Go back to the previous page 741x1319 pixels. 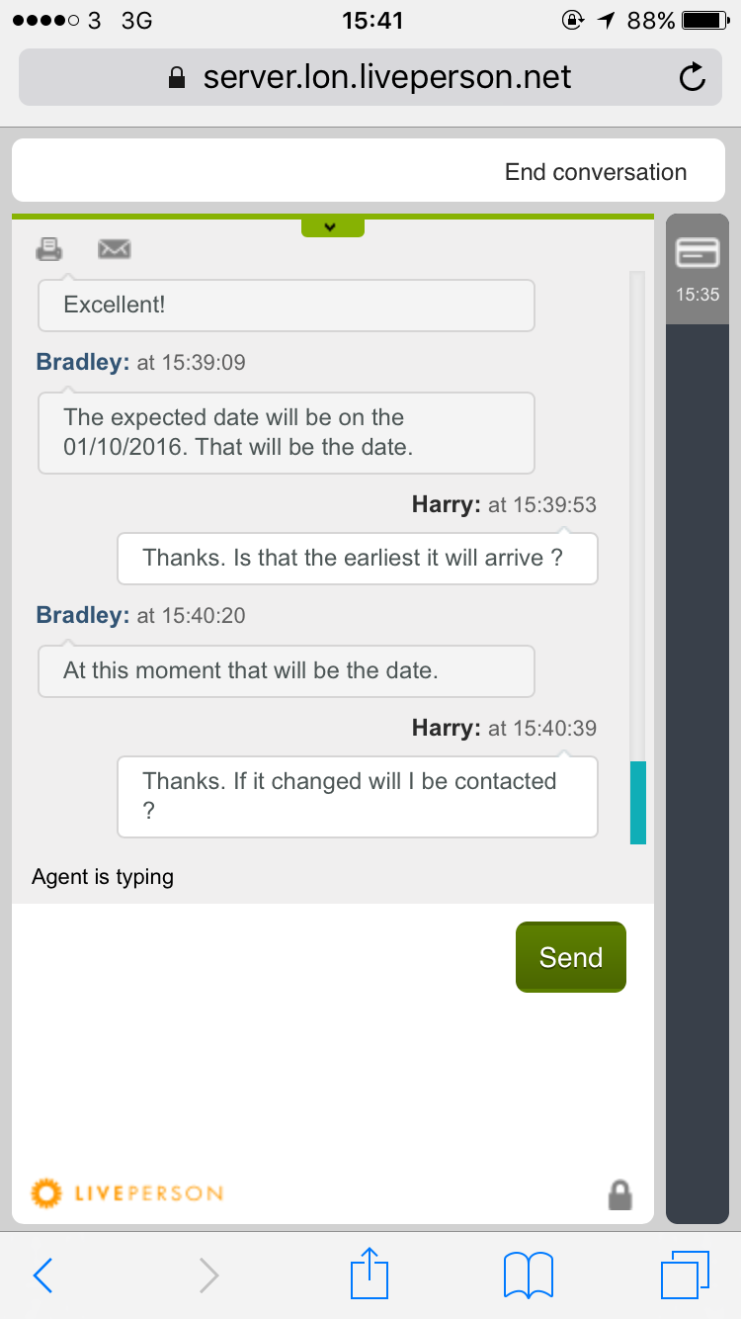coord(43,1275)
